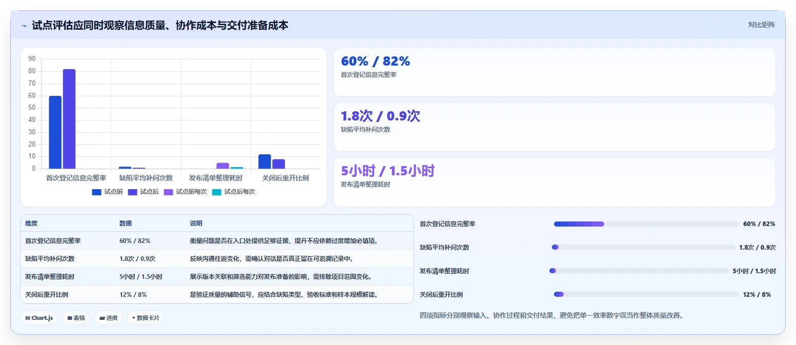The width and height of the screenshot is (796, 345).
Task: Click the 首次登记信息完整率 caption in data card
Action: click(x=369, y=75)
